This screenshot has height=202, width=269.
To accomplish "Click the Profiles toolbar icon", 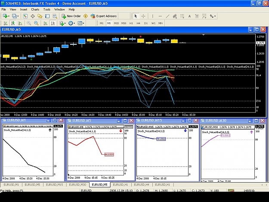I will [14, 16].
